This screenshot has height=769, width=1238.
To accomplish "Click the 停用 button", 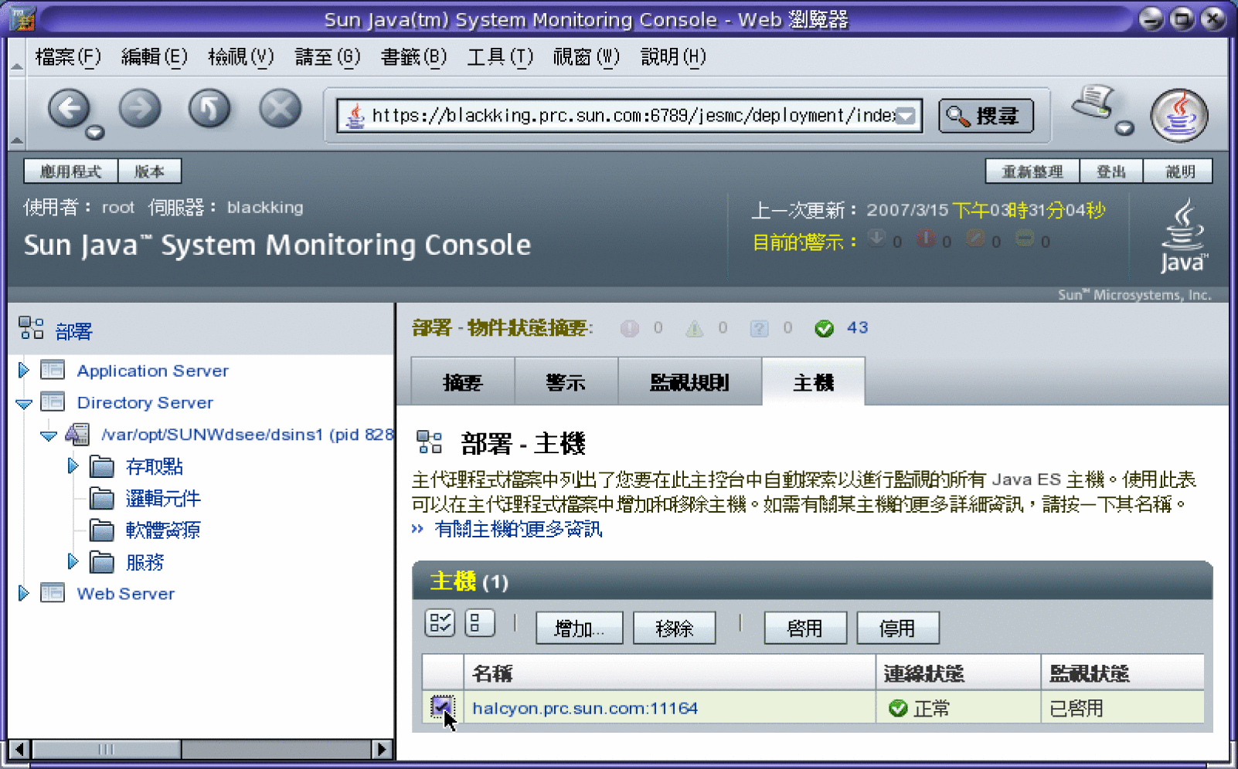I will pyautogui.click(x=898, y=628).
